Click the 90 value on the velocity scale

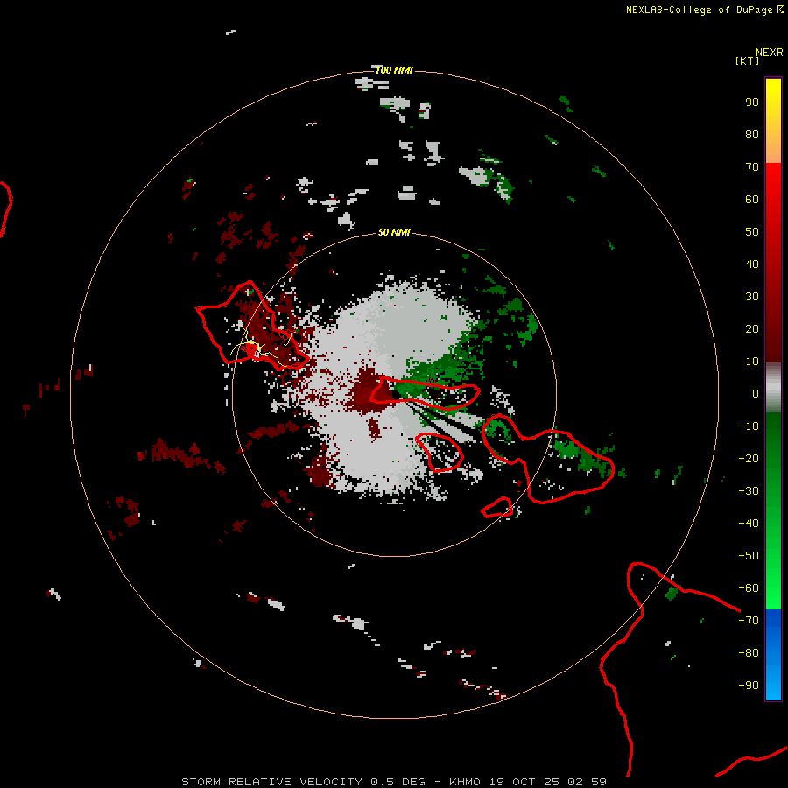coord(752,102)
